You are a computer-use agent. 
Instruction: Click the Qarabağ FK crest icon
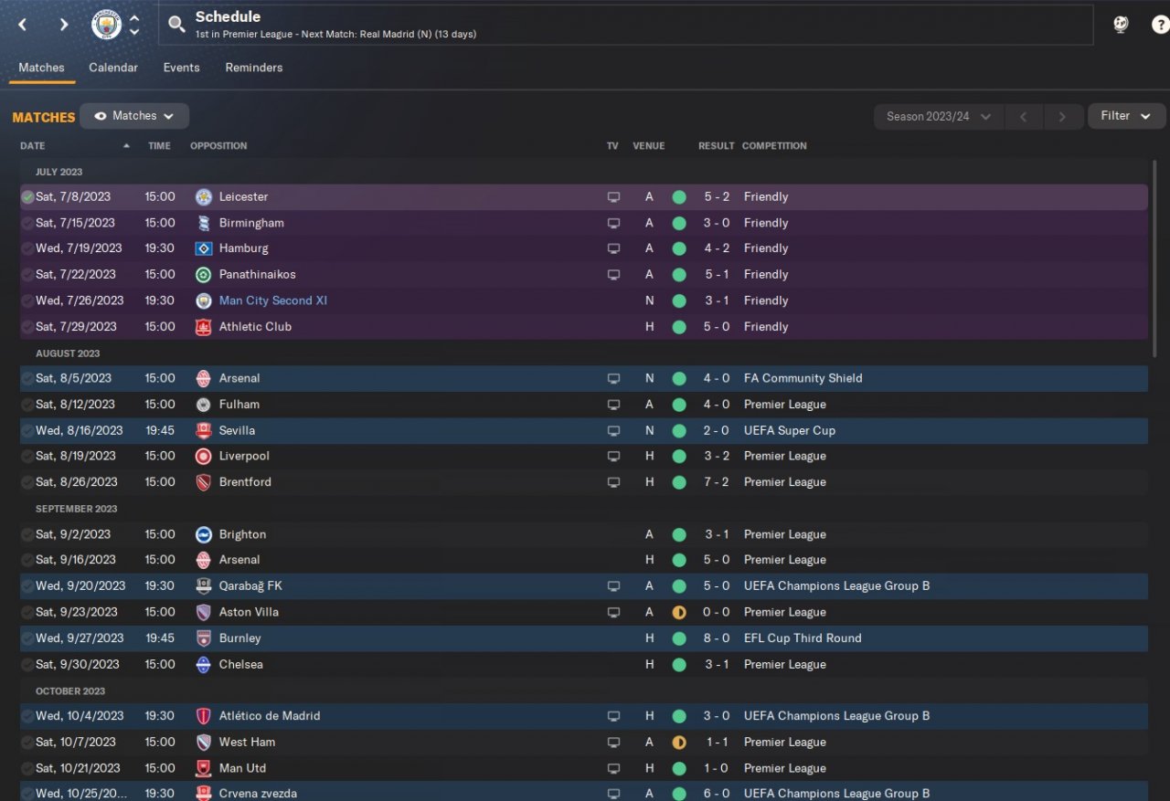coord(203,586)
